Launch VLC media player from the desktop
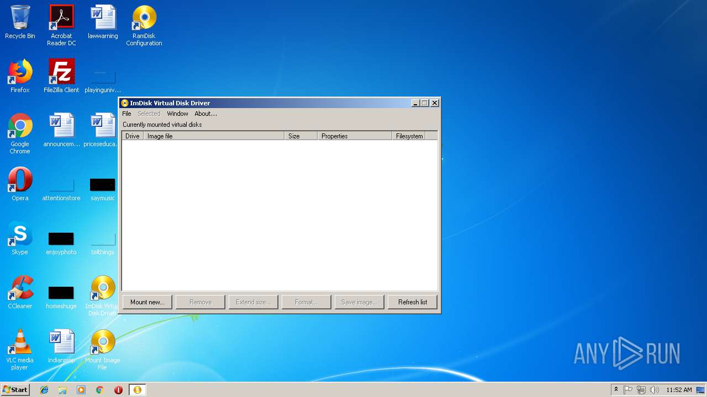707x397 pixels. coord(20,350)
